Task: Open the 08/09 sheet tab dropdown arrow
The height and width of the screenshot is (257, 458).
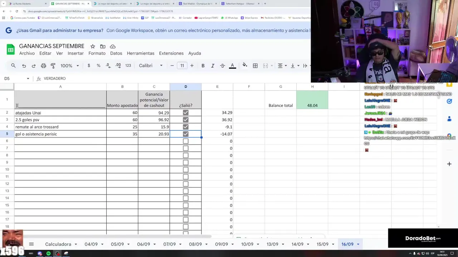Action: pyautogui.click(x=207, y=245)
